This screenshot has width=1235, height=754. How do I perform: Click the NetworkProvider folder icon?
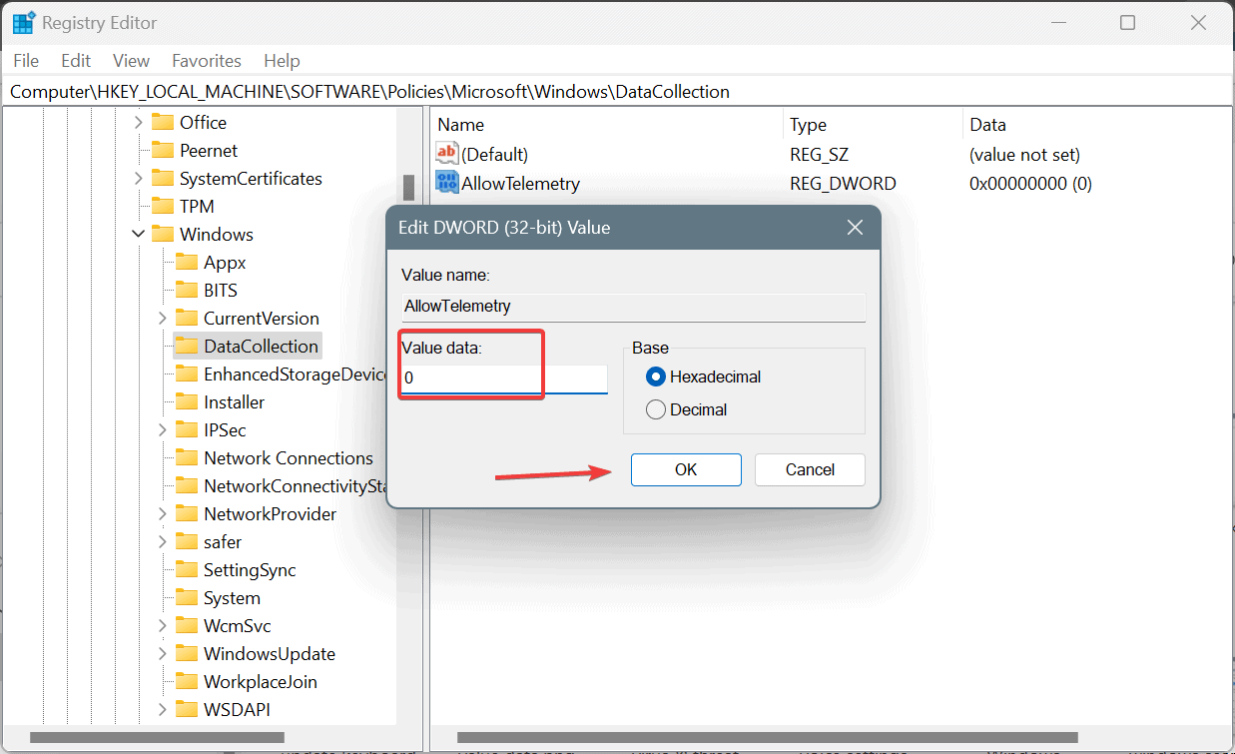point(187,513)
